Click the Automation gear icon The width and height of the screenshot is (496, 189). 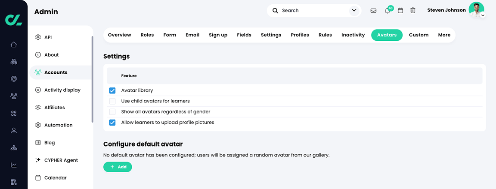(38, 125)
